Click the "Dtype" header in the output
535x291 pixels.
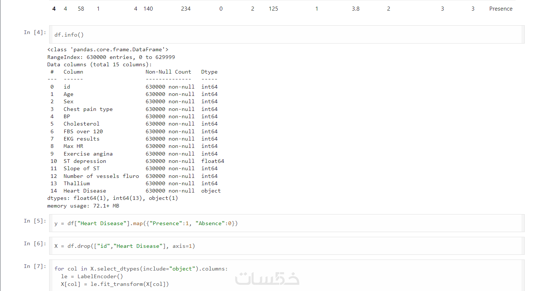209,72
